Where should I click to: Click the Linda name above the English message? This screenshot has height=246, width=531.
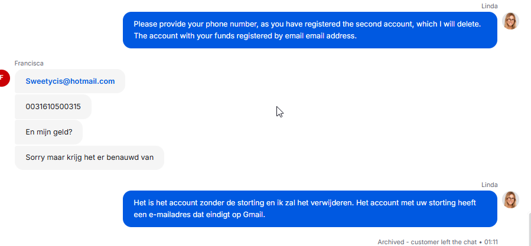(x=490, y=6)
